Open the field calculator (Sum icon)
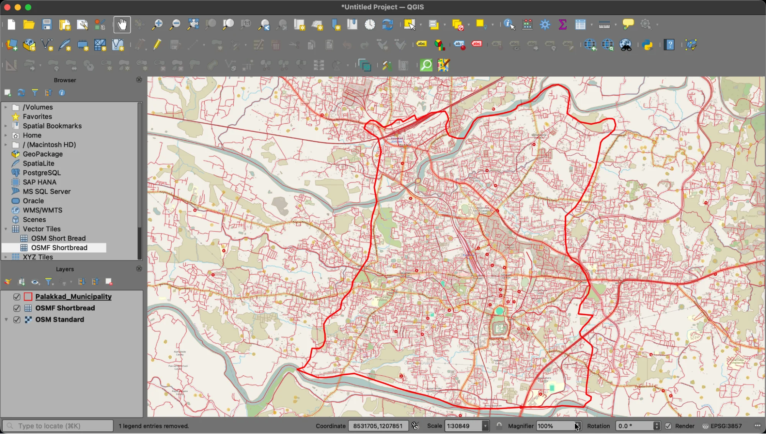Image resolution: width=766 pixels, height=434 pixels. tap(562, 24)
